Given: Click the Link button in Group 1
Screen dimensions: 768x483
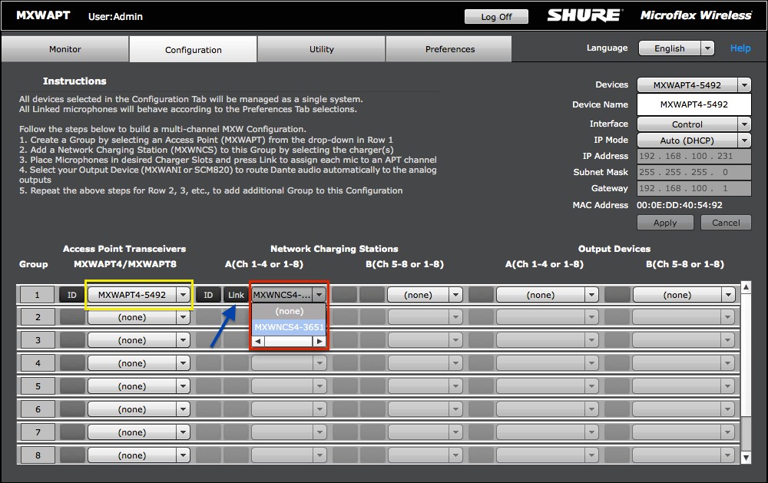Looking at the screenshot, I should [236, 295].
